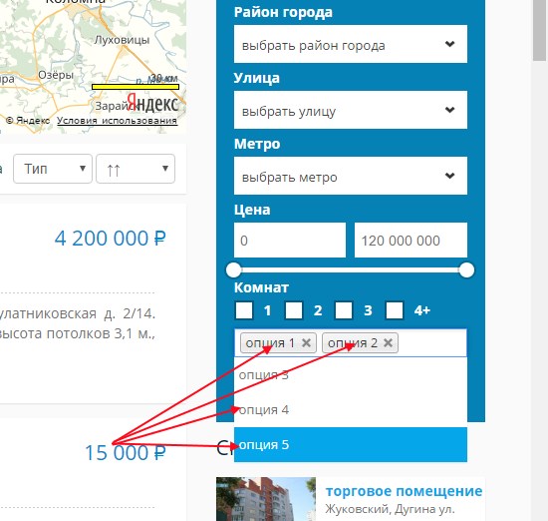The height and width of the screenshot is (521, 548).
Task: Click the chevron in 'выбрать район города'
Action: [449, 44]
